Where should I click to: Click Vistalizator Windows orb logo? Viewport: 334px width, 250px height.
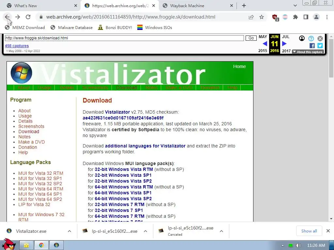pos(21,73)
